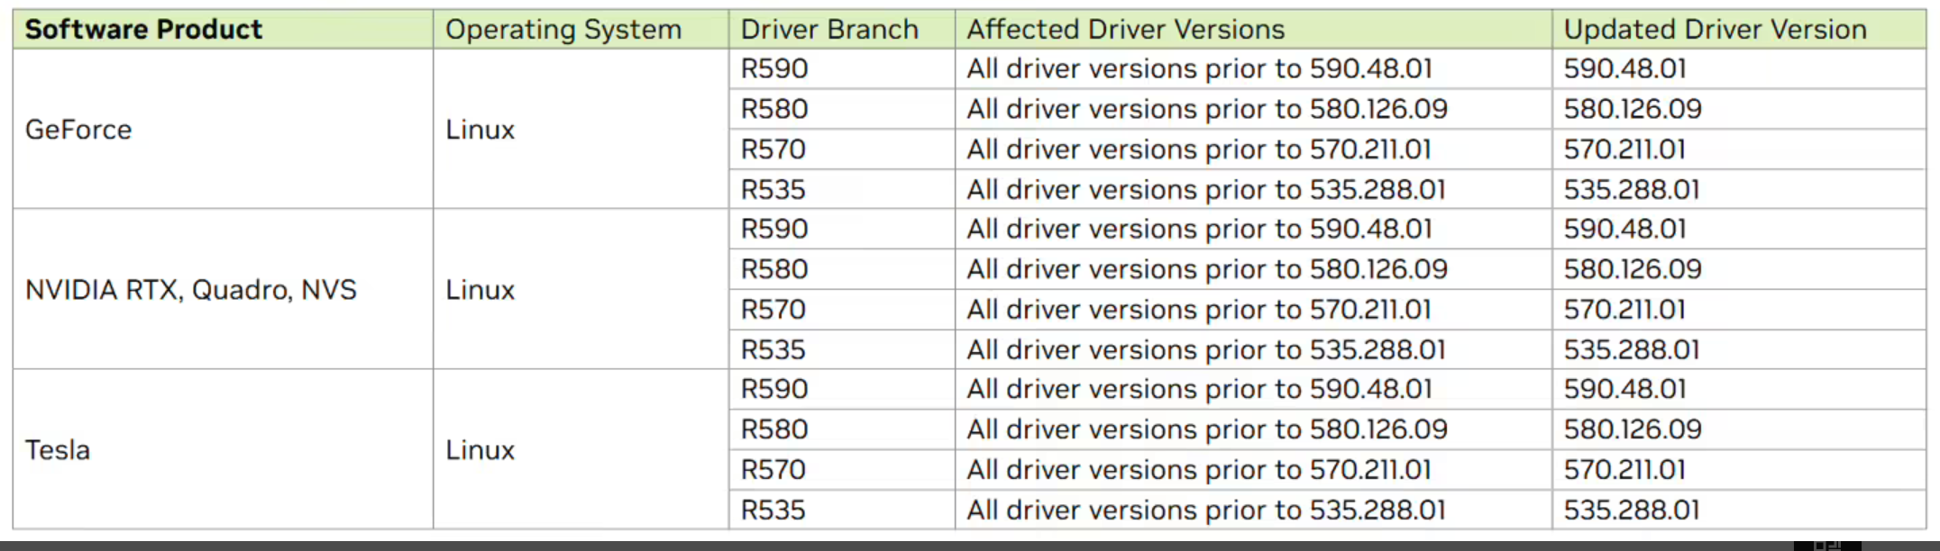This screenshot has height=551, width=1940.
Task: Select the R590 branch under GeForce
Action: [x=774, y=68]
